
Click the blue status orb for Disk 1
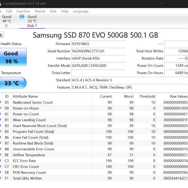[x=22, y=17]
